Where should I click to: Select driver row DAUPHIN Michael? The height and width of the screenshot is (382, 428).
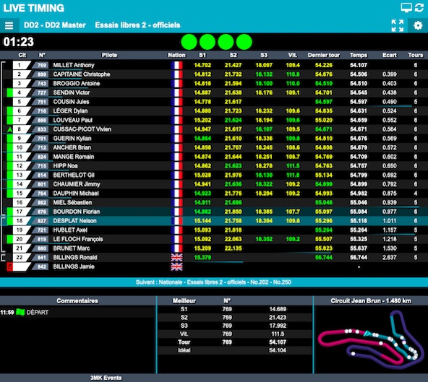(214, 194)
